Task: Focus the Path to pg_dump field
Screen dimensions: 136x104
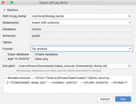Action: [x=79, y=16]
